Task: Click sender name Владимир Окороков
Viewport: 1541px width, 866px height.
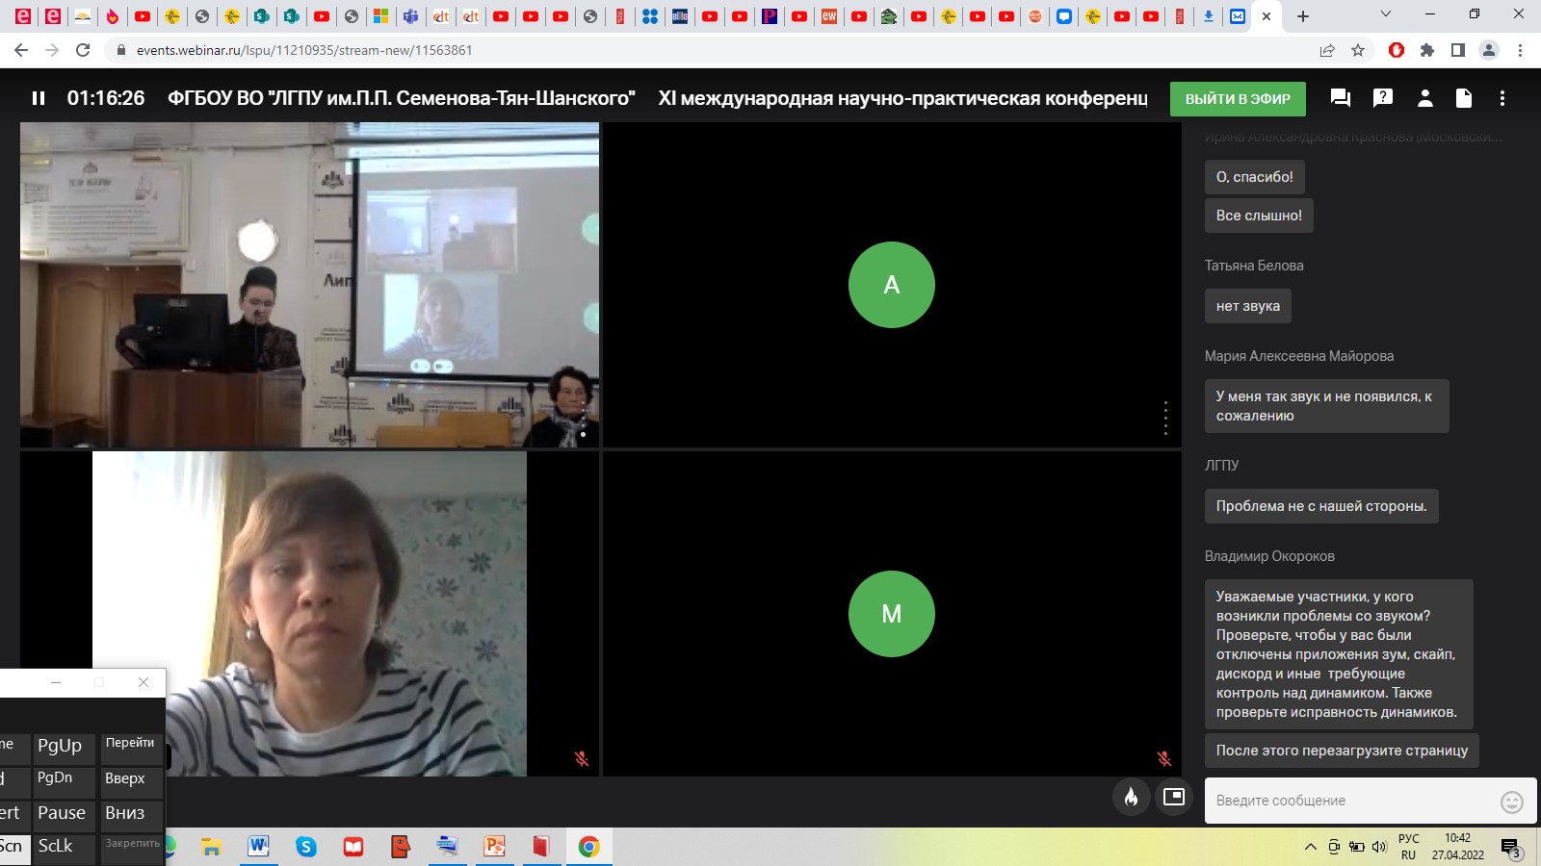Action: point(1269,556)
